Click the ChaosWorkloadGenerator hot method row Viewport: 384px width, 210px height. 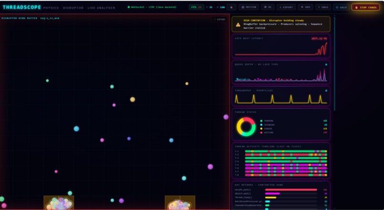(x=281, y=205)
